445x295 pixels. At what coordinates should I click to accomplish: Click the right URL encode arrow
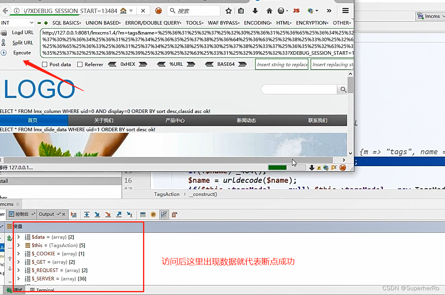191,64
